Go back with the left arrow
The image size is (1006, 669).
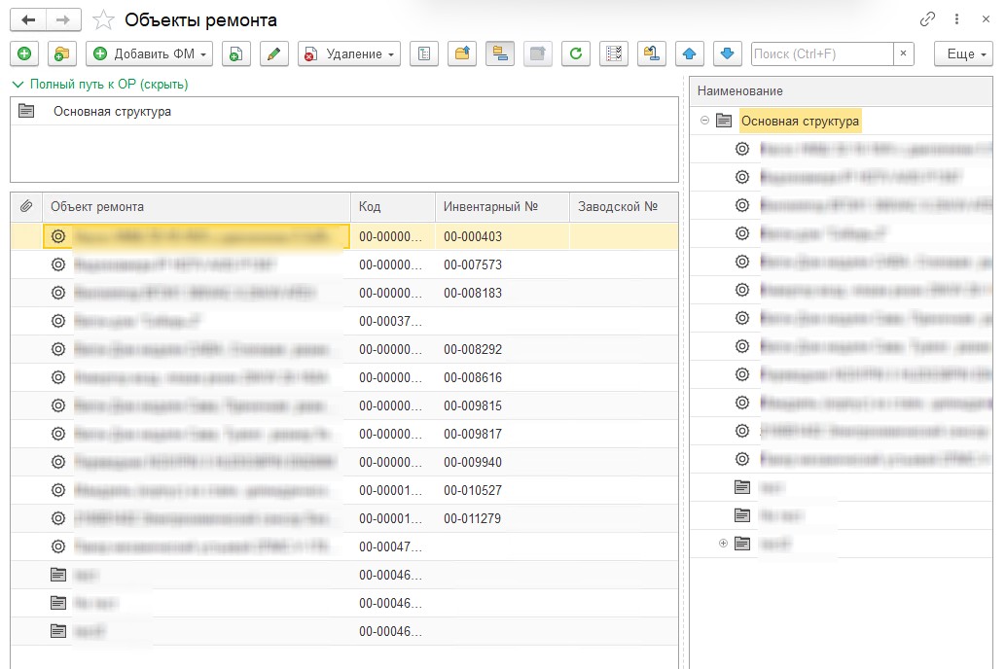[x=28, y=19]
